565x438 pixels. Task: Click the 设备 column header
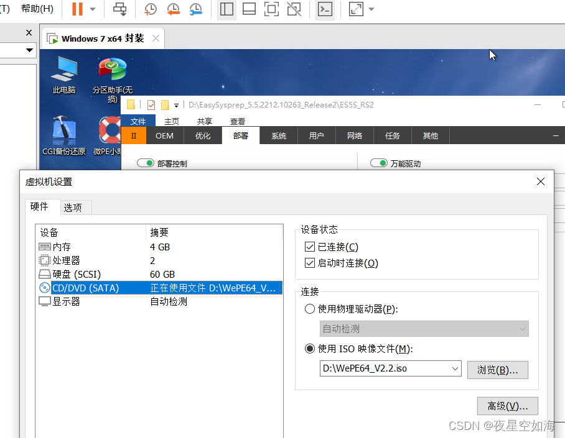(x=91, y=232)
